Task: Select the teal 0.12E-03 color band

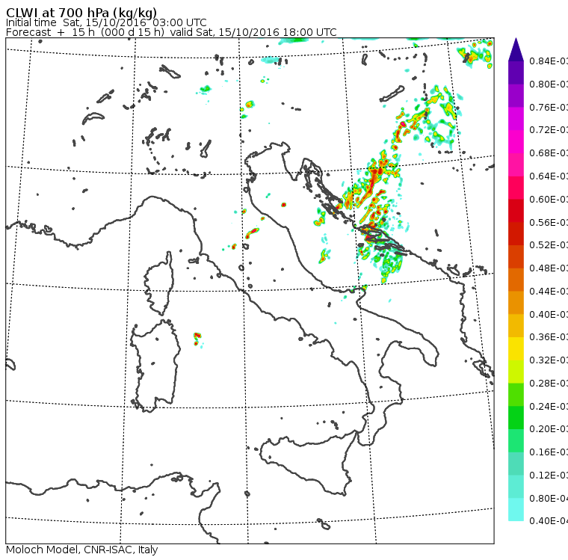Action: 516,464
